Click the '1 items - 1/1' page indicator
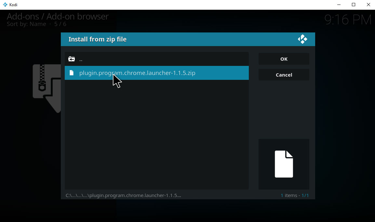The image size is (375, 222). tap(295, 195)
